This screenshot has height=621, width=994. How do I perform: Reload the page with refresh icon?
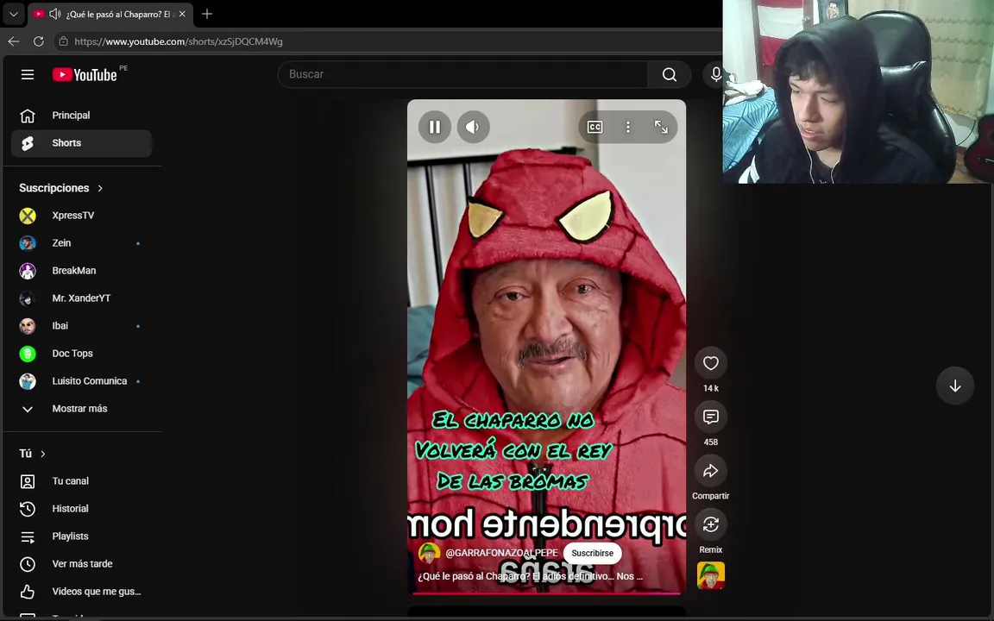click(x=39, y=41)
